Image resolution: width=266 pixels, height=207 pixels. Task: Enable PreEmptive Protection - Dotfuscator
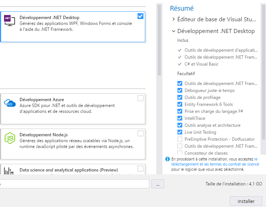(x=180, y=139)
